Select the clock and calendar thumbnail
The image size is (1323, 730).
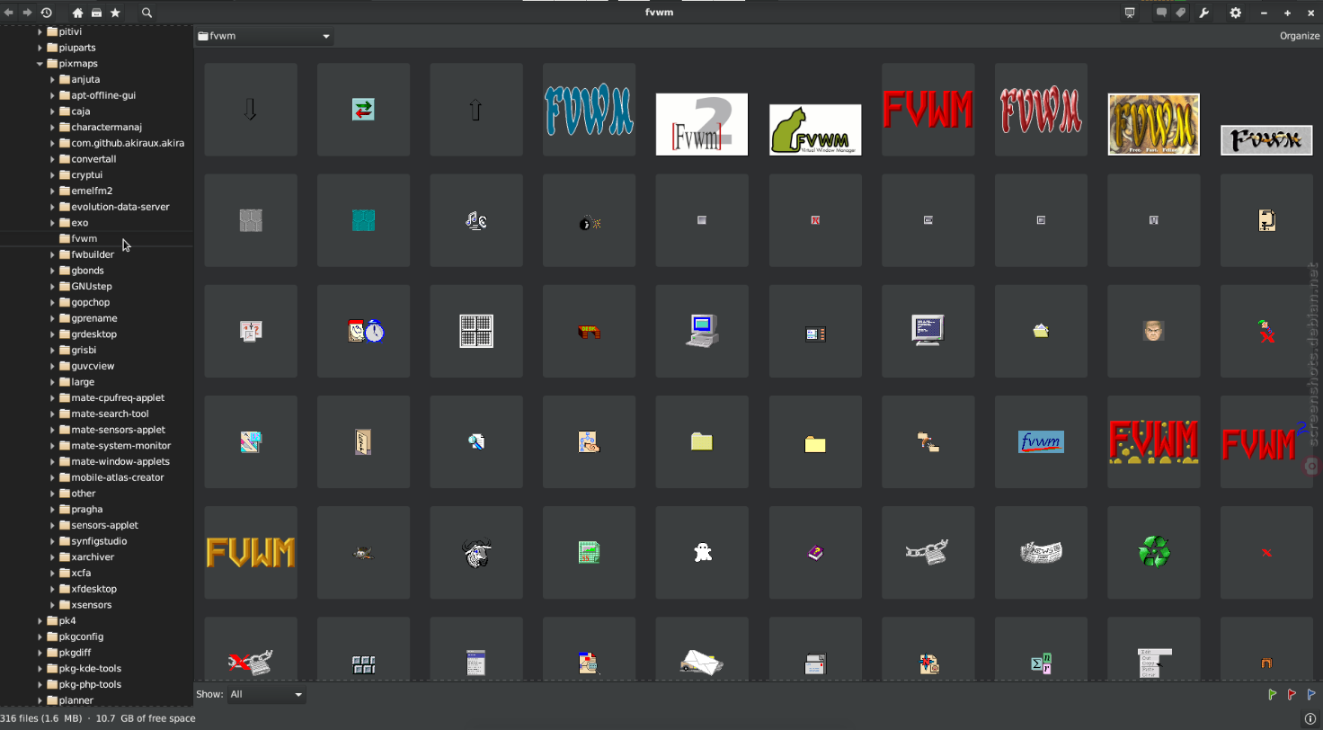click(363, 331)
